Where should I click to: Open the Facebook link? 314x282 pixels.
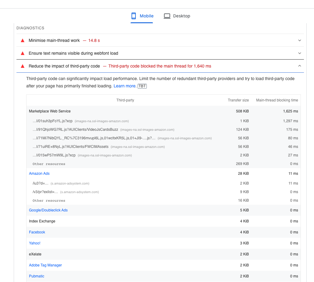(x=37, y=232)
